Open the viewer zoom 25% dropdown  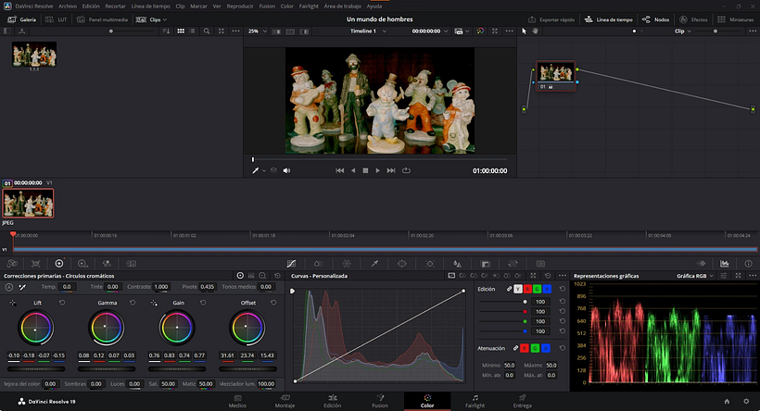(257, 31)
